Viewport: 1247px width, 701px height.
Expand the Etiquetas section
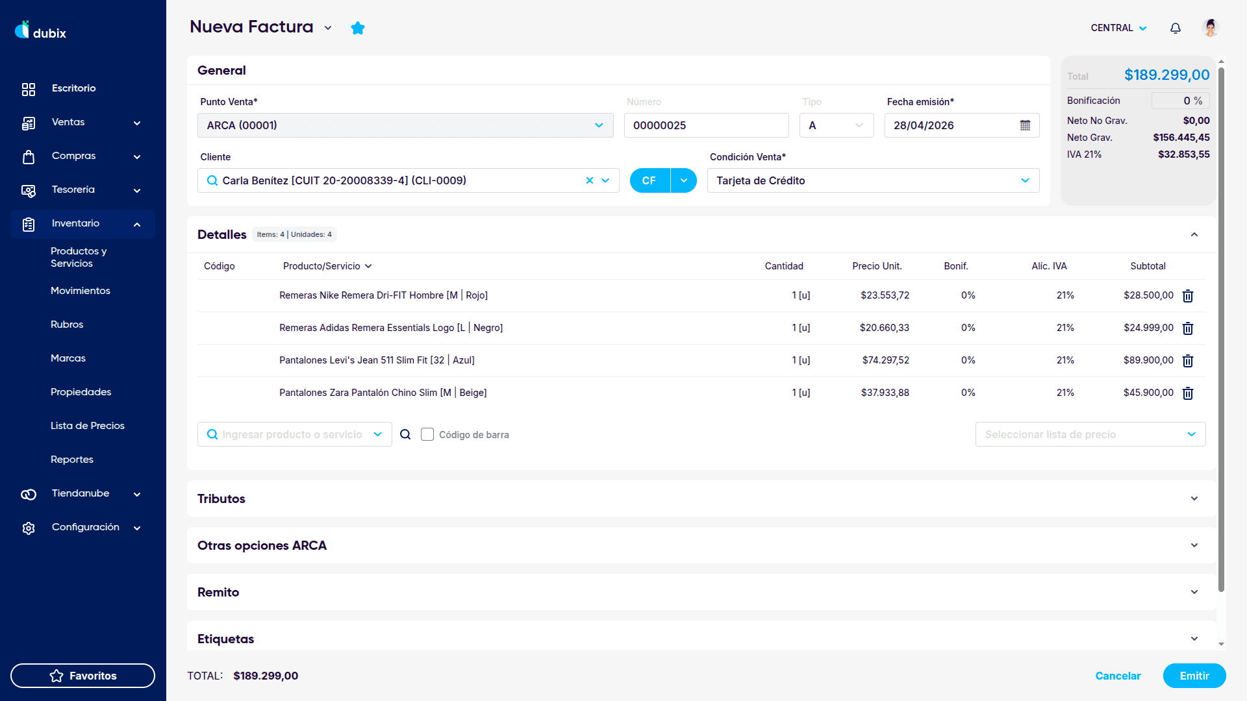click(x=1194, y=639)
